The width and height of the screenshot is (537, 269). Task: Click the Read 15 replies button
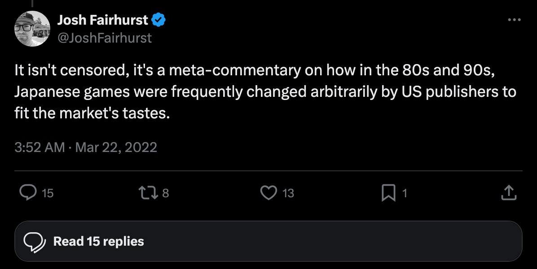pyautogui.click(x=268, y=241)
